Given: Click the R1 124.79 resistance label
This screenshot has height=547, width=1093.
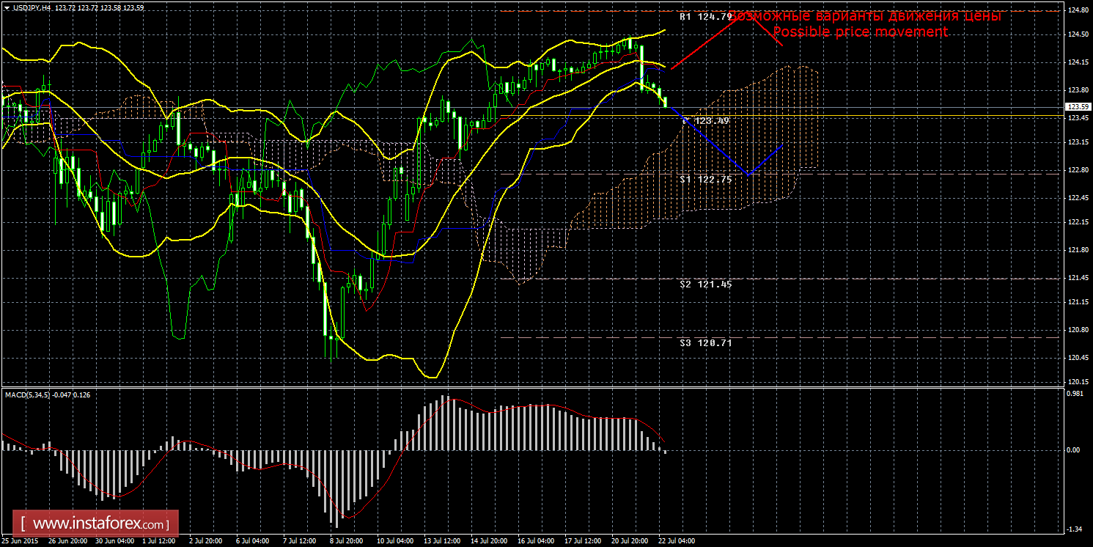Looking at the screenshot, I should [x=705, y=16].
